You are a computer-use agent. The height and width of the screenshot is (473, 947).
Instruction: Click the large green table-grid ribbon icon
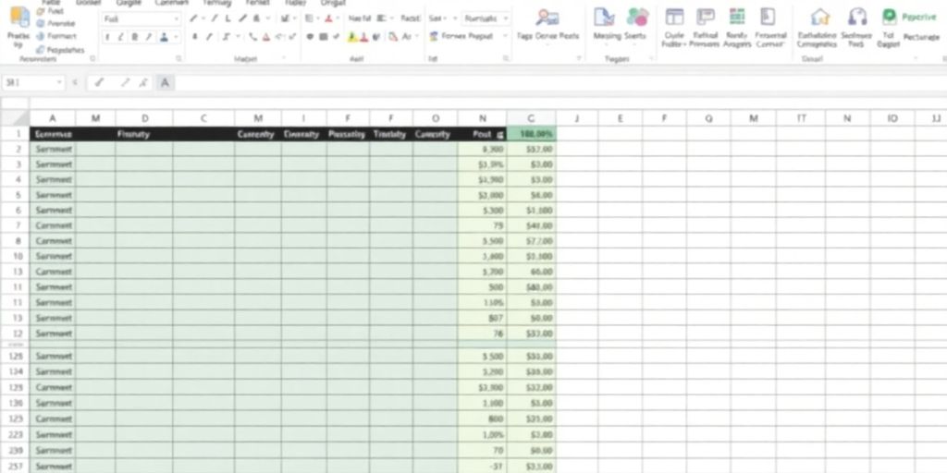click(x=737, y=17)
